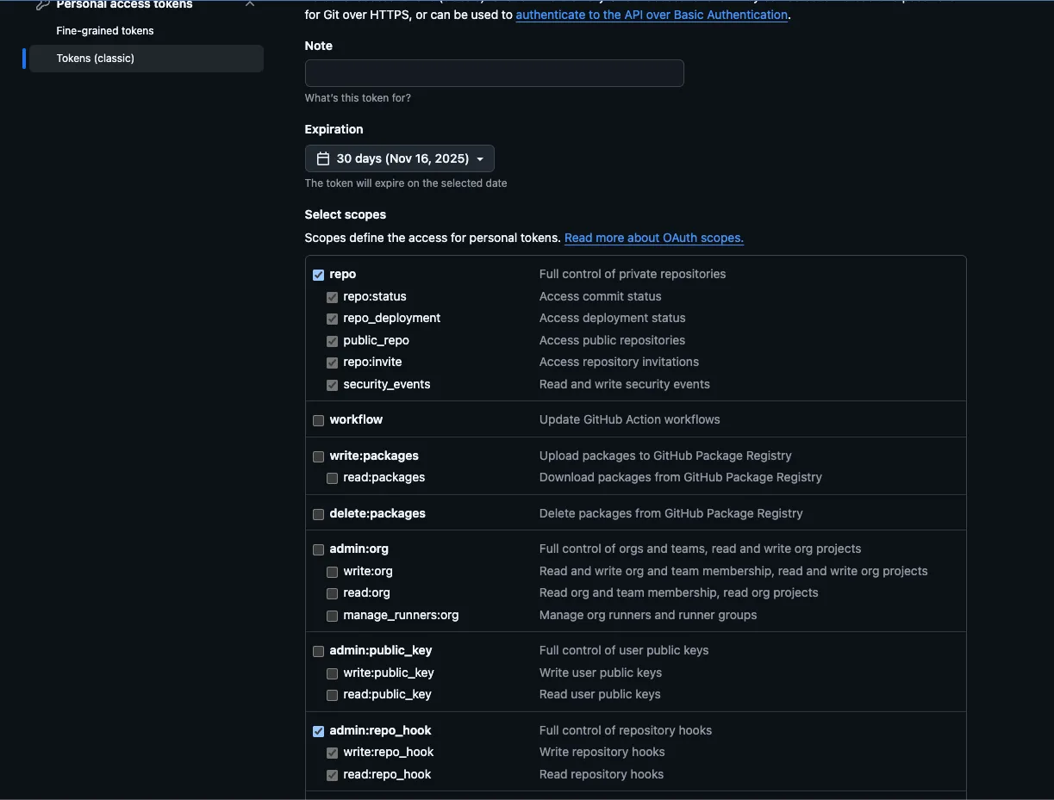
Task: Uncheck the repo scope checkbox
Action: click(318, 274)
